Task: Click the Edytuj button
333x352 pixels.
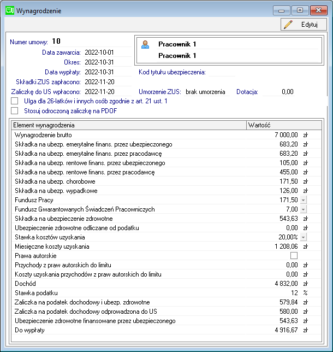Action: coord(304,25)
